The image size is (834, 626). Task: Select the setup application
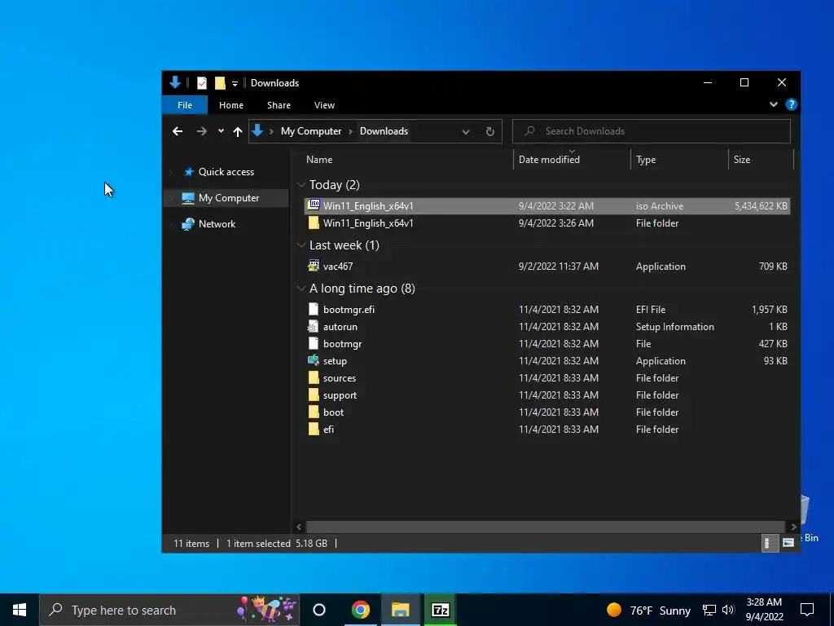pos(546,361)
